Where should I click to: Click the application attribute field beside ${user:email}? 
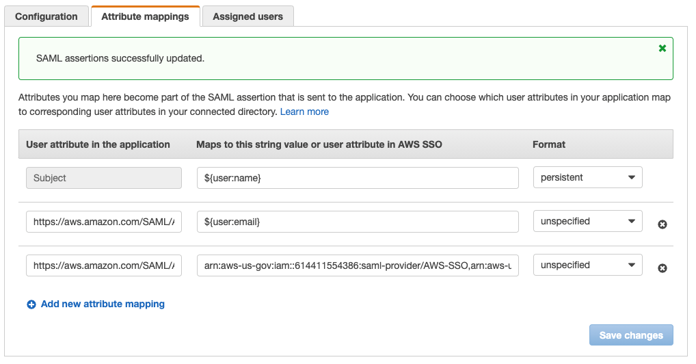104,222
